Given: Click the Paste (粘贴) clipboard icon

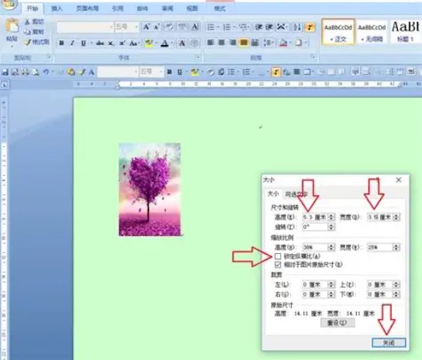Looking at the screenshot, I should [12, 26].
